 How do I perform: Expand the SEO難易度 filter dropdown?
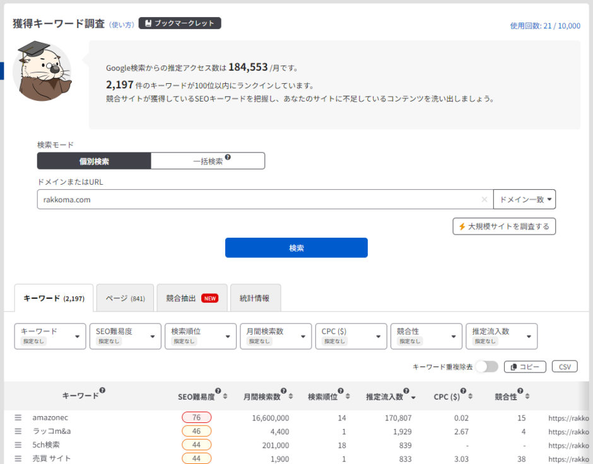coord(125,336)
